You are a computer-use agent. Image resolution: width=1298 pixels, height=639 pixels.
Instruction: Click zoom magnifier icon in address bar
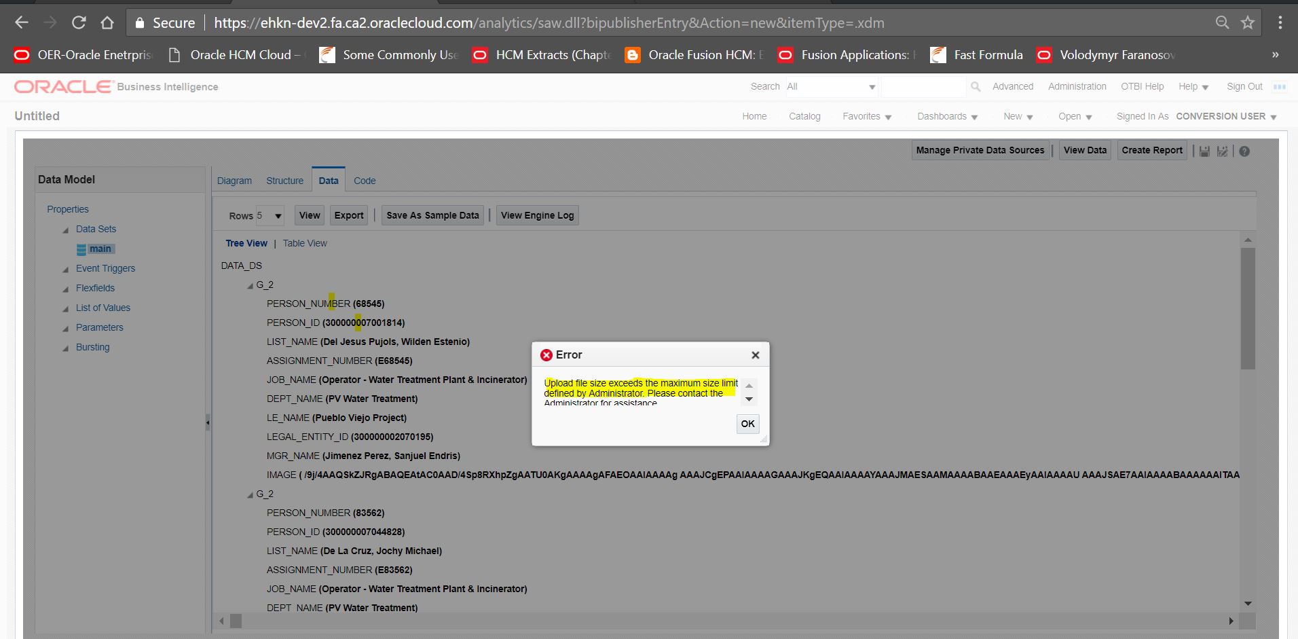click(1222, 22)
